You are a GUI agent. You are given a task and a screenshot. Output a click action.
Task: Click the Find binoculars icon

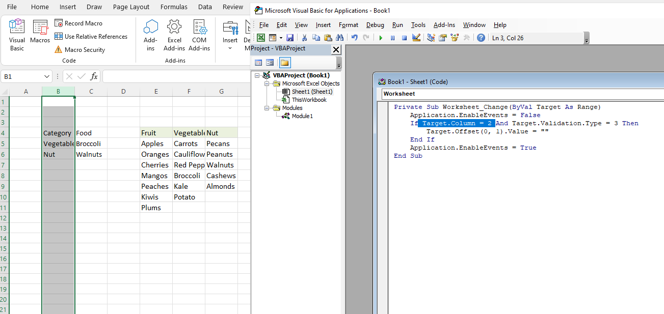point(339,38)
